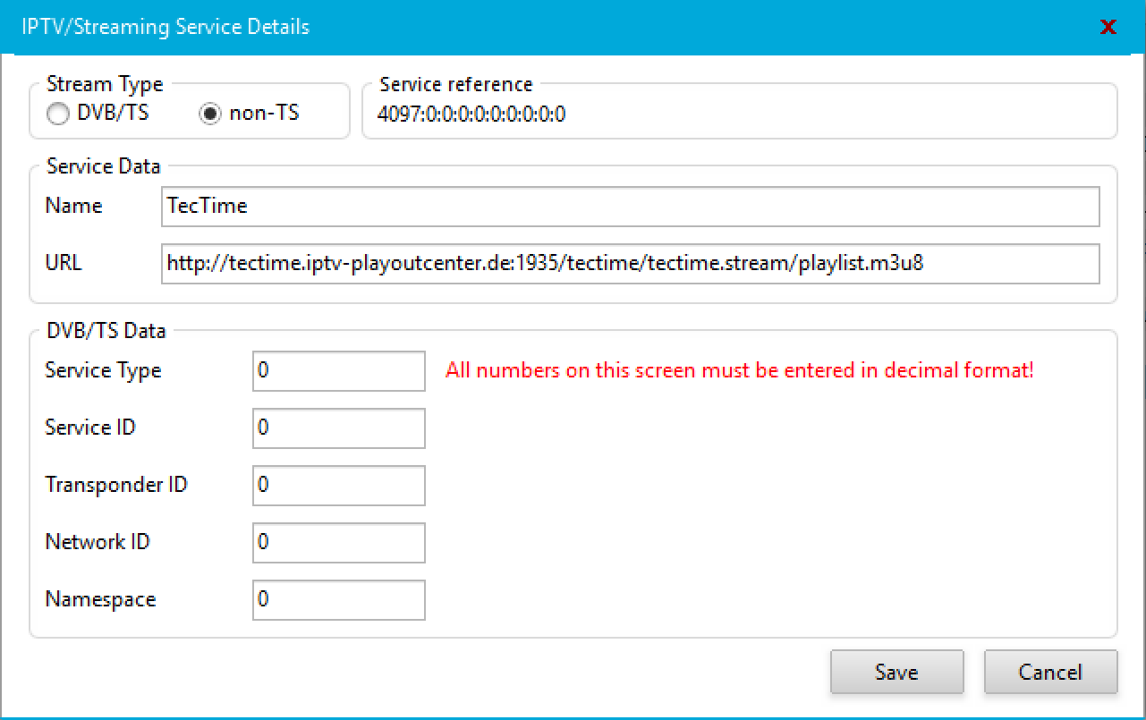
Task: Click the 'Service Data' group heading
Action: 104,166
